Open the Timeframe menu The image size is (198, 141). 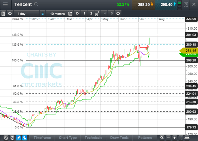(42, 138)
